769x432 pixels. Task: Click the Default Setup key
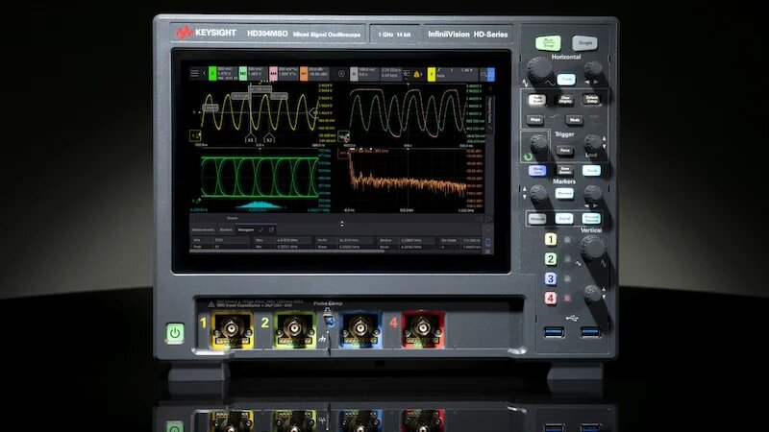(x=592, y=100)
